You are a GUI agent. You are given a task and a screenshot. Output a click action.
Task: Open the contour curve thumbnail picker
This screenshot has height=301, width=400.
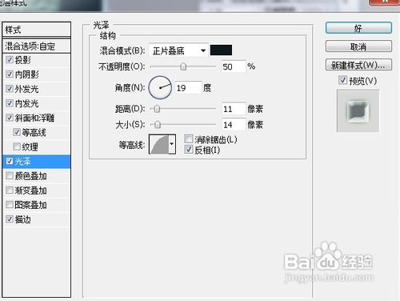click(159, 144)
